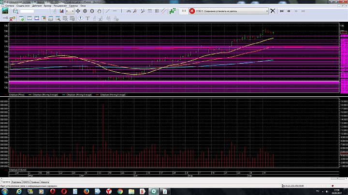Switch to the Портфель tab

click(16, 182)
